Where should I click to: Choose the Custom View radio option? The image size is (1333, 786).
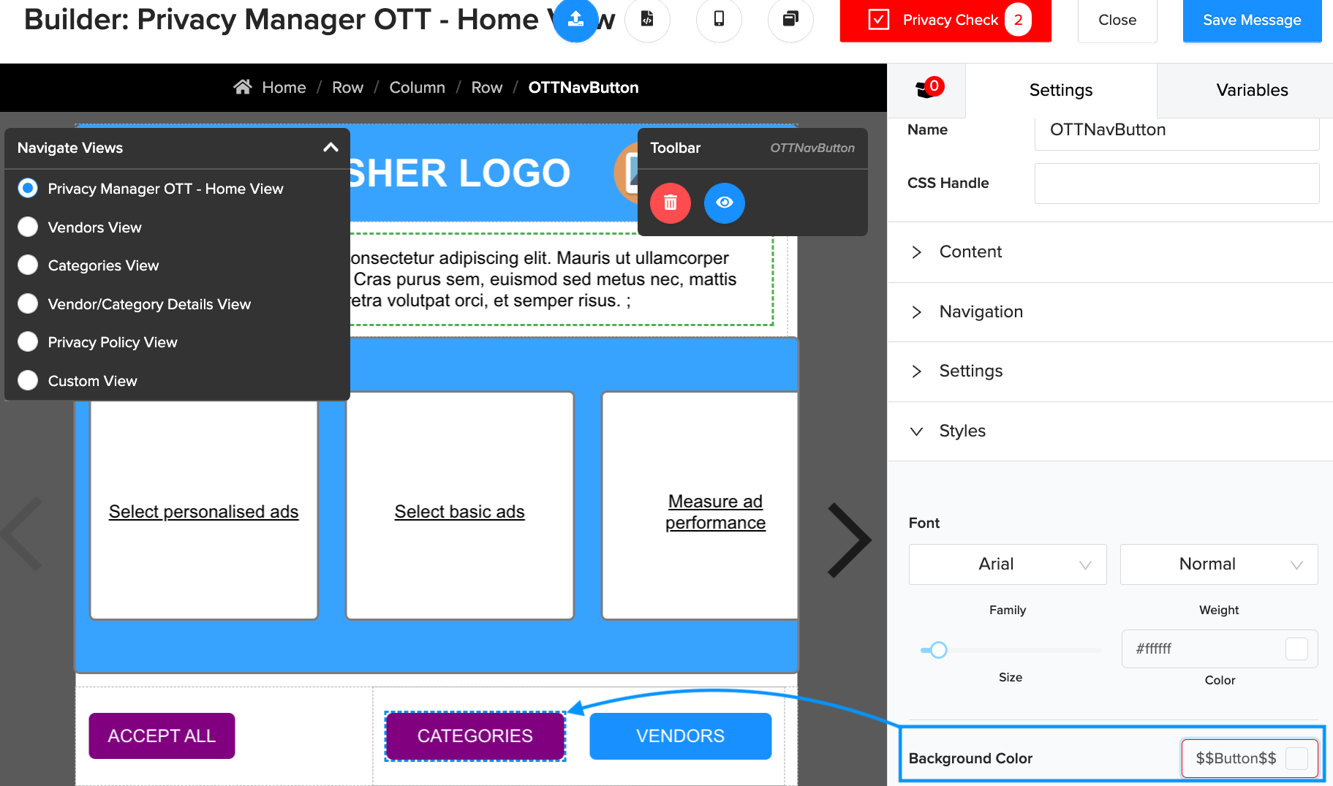27,380
